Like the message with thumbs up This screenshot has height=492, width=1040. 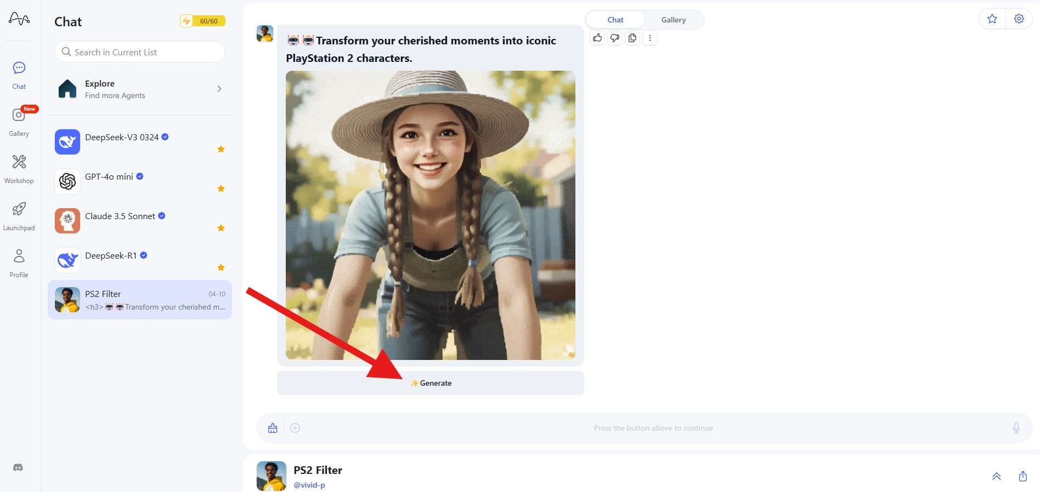597,38
